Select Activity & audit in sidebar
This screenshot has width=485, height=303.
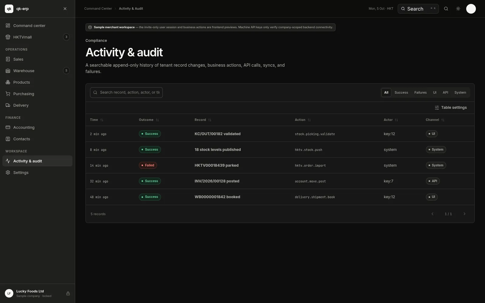(37, 161)
